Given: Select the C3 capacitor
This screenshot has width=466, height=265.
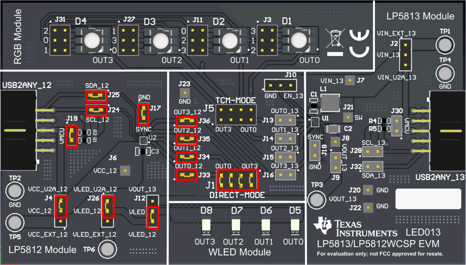Looking at the screenshot, I should pyautogui.click(x=143, y=151).
